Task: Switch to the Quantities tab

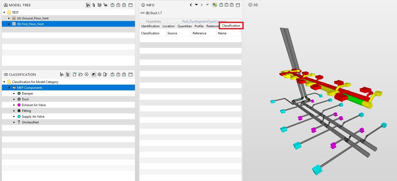Action: pyautogui.click(x=185, y=26)
